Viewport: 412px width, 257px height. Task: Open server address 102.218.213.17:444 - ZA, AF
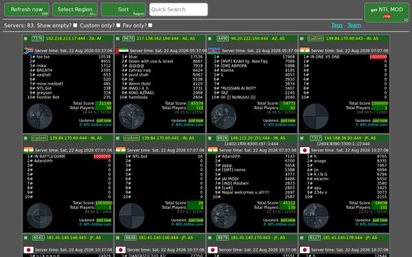point(74,39)
